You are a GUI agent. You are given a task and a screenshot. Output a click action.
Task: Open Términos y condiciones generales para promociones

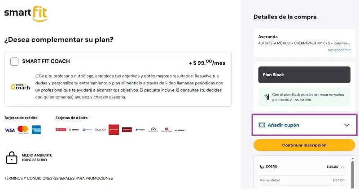coord(59,178)
